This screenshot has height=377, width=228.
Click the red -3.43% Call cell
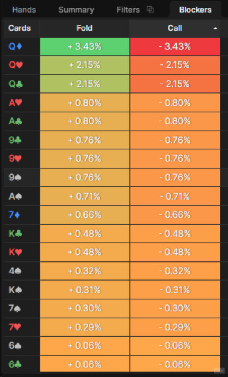(175, 46)
